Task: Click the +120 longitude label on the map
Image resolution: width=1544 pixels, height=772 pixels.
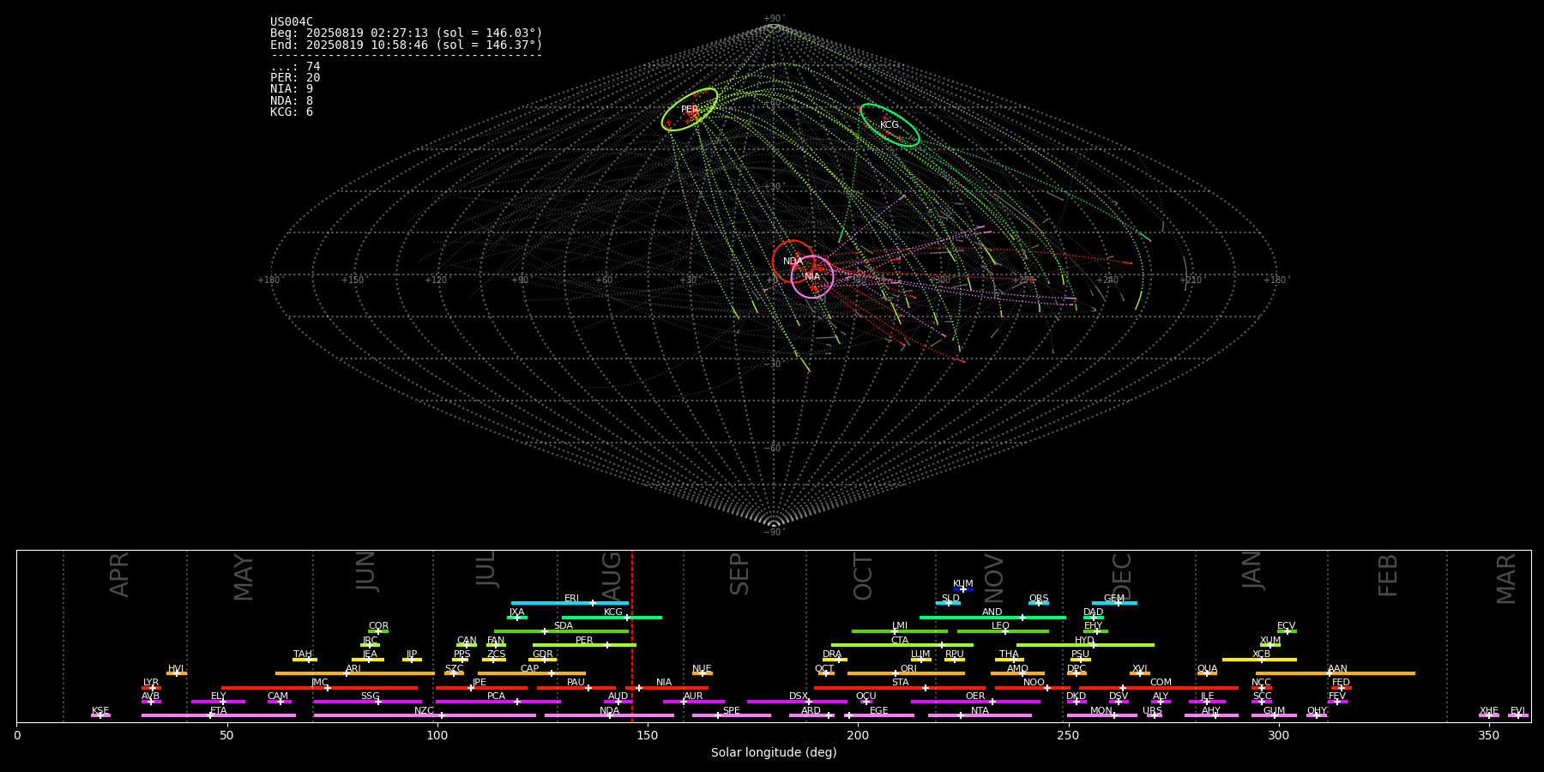Action: (x=436, y=280)
